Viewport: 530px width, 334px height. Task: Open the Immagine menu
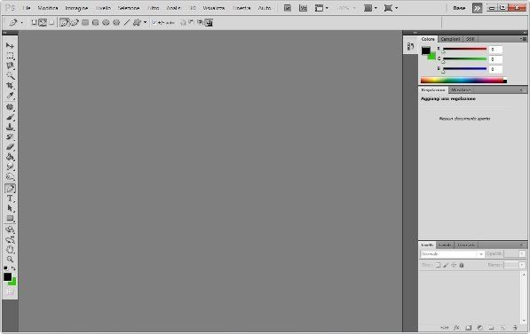[x=76, y=8]
